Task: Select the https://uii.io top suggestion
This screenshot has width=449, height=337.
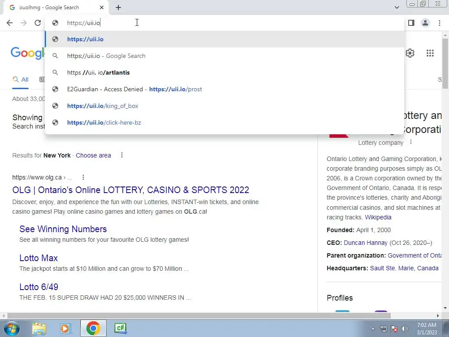Action: point(224,39)
